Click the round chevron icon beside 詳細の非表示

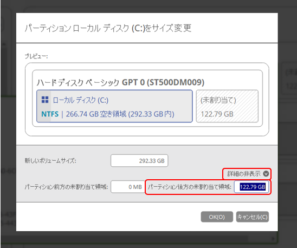coord(266,174)
